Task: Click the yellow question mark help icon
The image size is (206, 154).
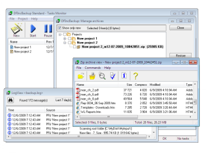Action: click(x=136, y=76)
